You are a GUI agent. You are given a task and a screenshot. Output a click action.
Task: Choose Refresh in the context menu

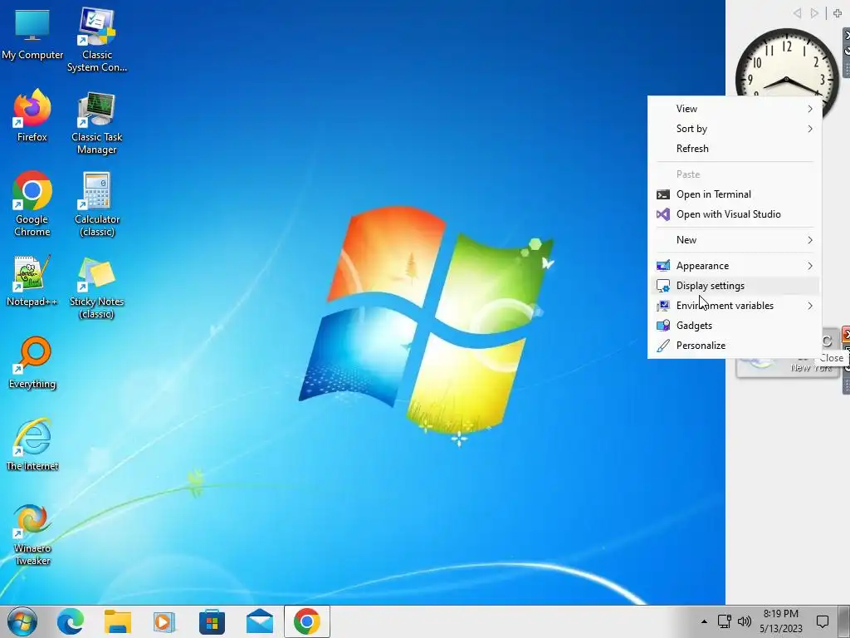click(735, 149)
